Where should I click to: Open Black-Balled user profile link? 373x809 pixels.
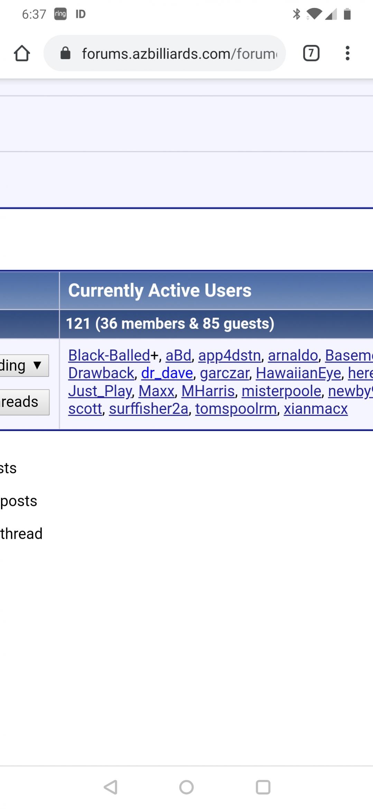pyautogui.click(x=109, y=355)
